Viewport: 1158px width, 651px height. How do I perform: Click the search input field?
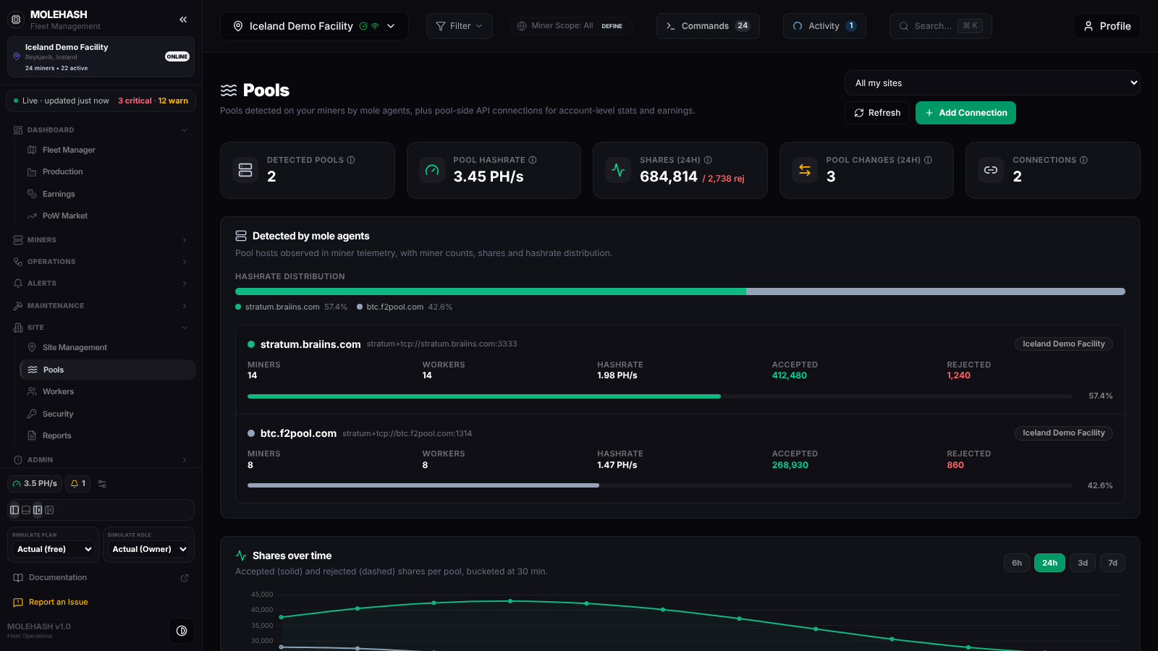[940, 26]
